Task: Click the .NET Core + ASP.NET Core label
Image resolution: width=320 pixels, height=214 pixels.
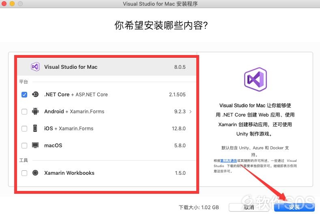Action: 76,95
